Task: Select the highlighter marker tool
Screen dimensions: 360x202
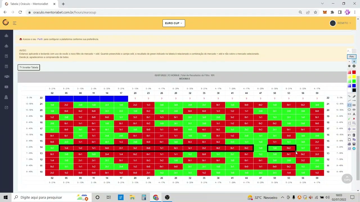Action: pyautogui.click(x=354, y=96)
